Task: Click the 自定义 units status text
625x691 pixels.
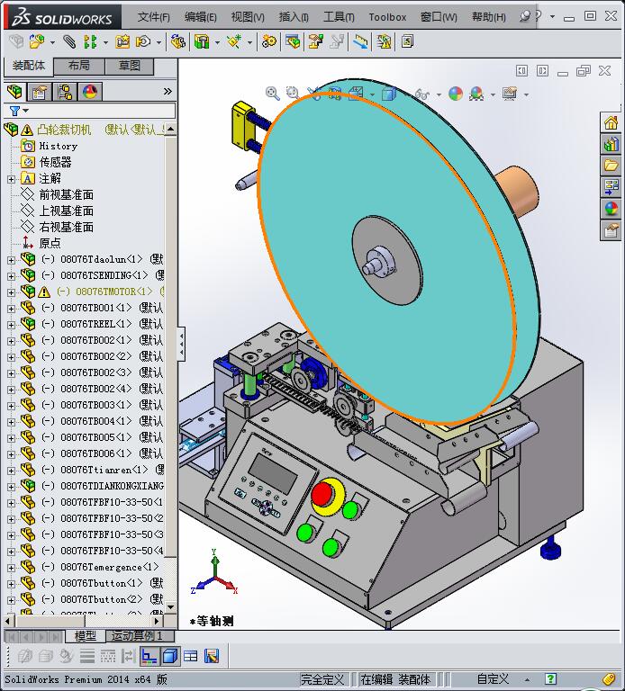Action: click(x=493, y=679)
